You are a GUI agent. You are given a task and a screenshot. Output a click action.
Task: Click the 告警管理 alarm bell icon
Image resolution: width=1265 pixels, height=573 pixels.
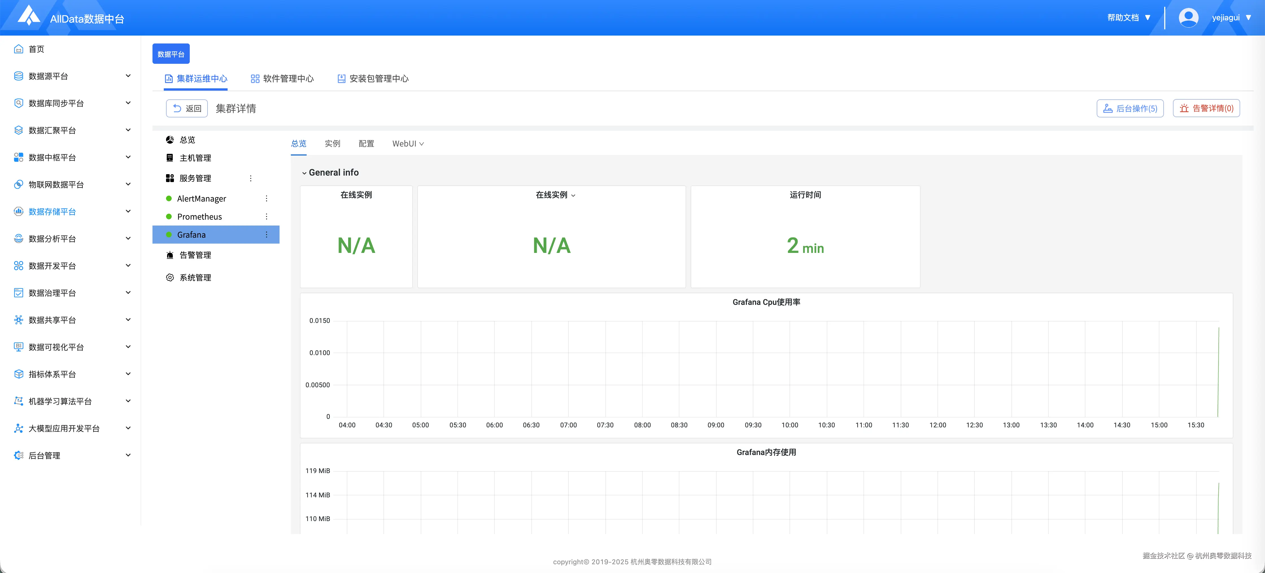(170, 255)
